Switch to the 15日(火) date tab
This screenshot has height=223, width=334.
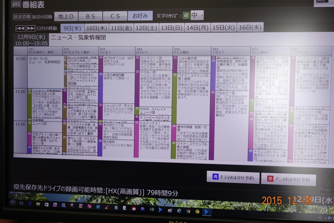point(223,27)
